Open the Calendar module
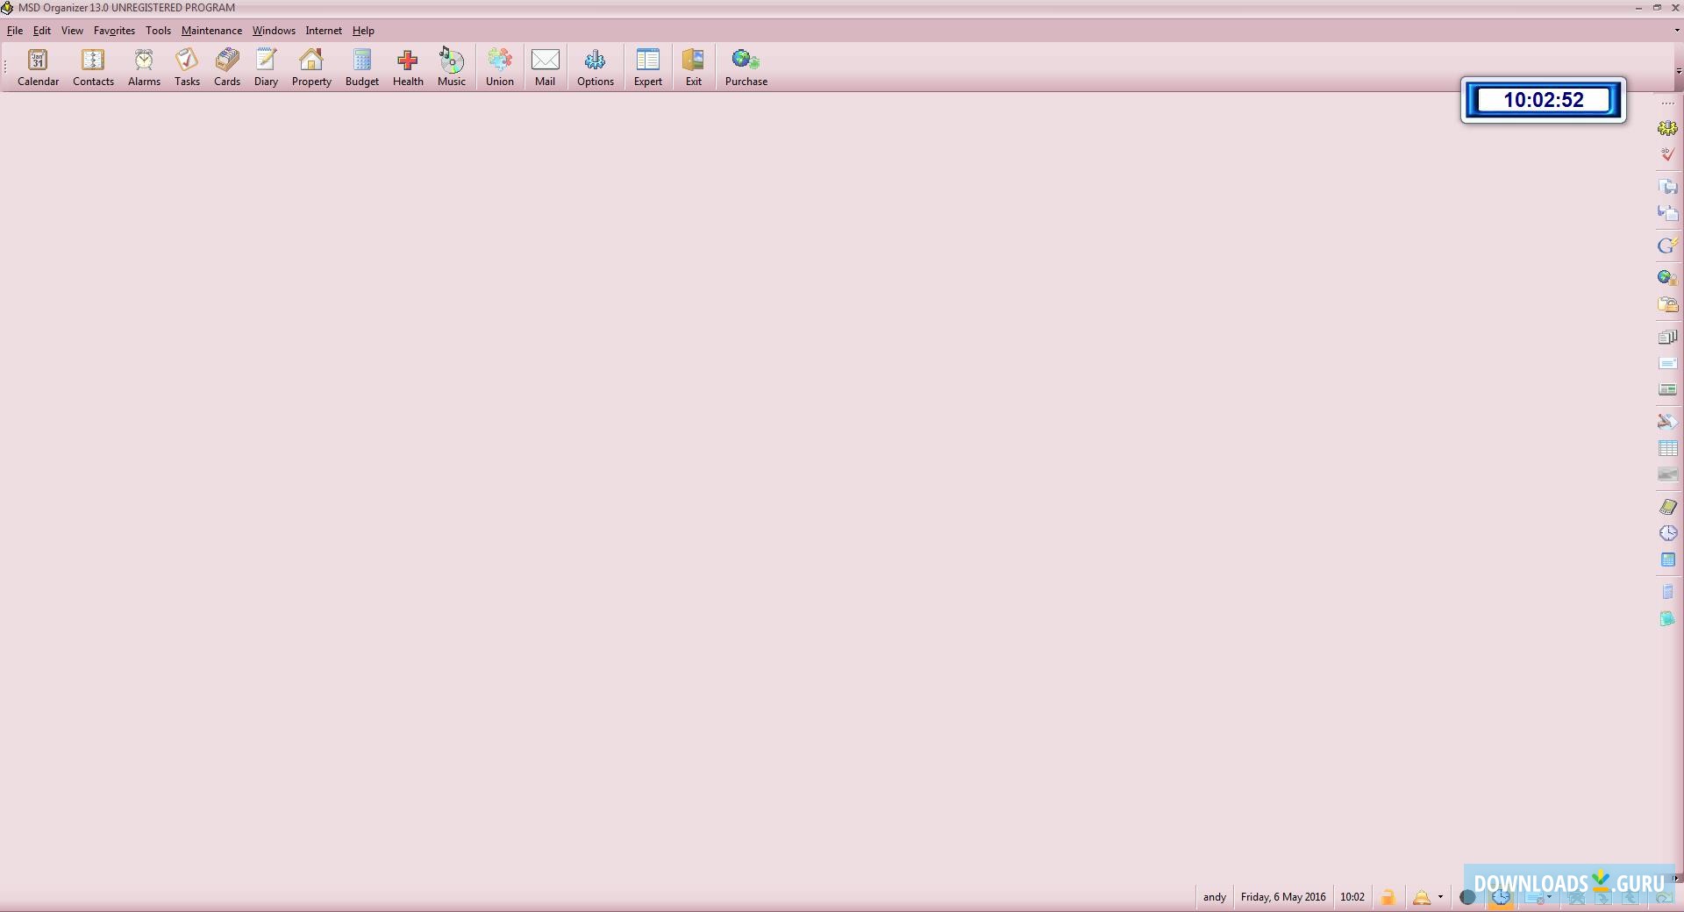This screenshot has width=1684, height=912. tap(38, 68)
